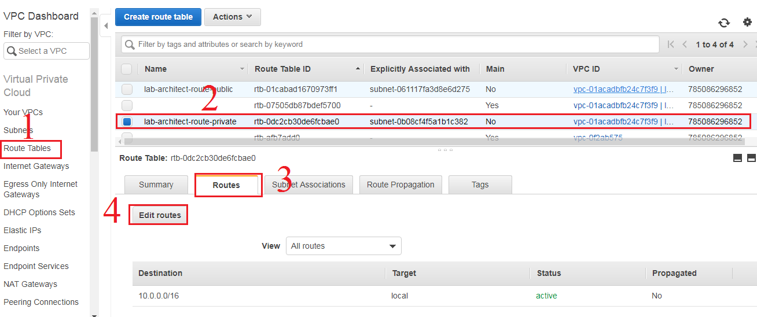The width and height of the screenshot is (757, 317).
Task: Maximize the details pane icon
Action: pyautogui.click(x=751, y=158)
